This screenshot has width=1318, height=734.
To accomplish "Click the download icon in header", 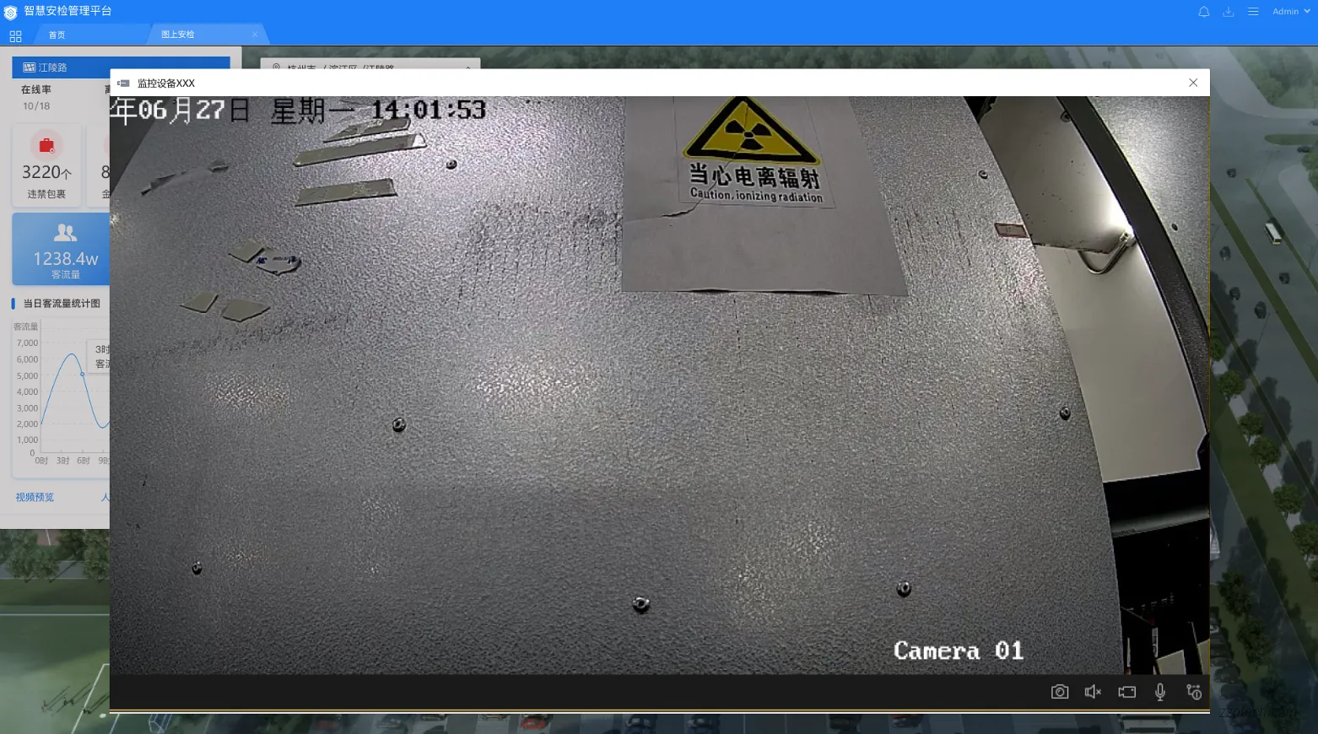I will coord(1229,12).
